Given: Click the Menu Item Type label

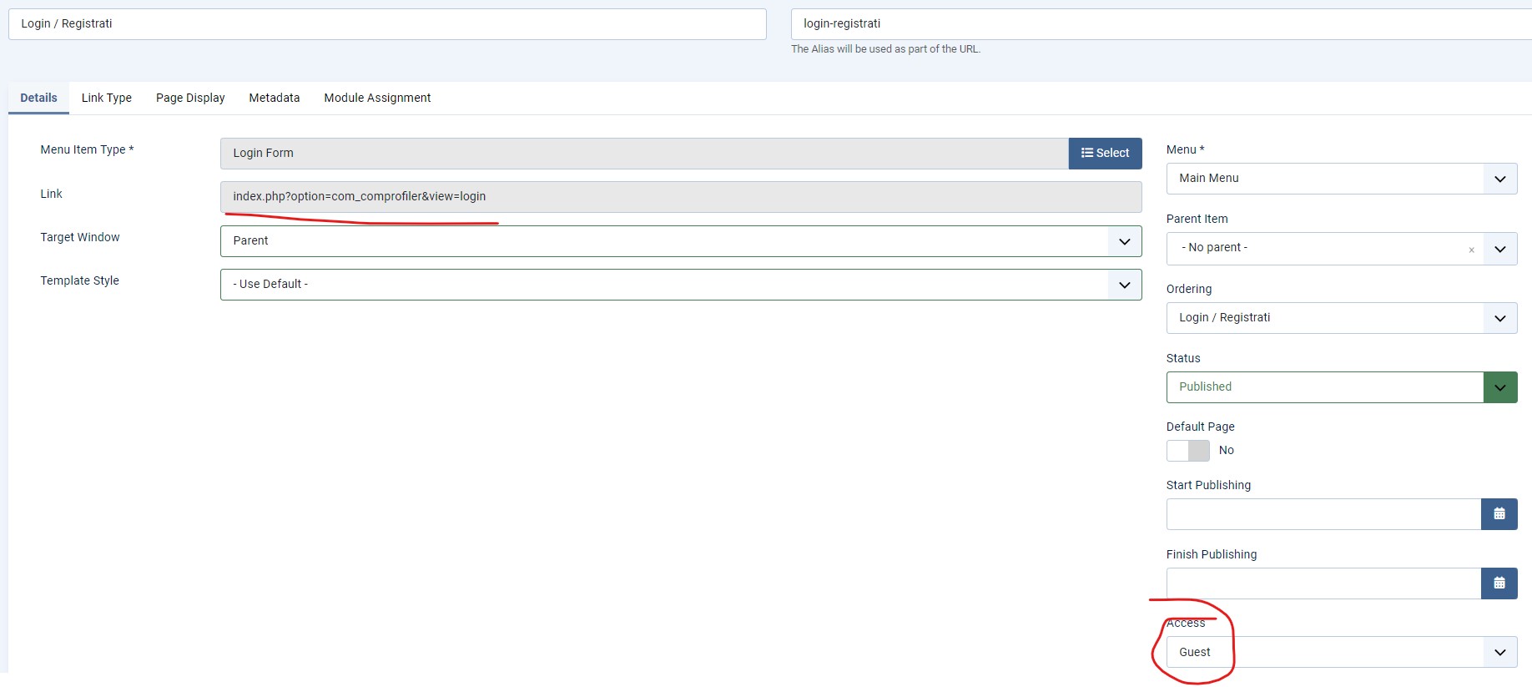Looking at the screenshot, I should [87, 149].
